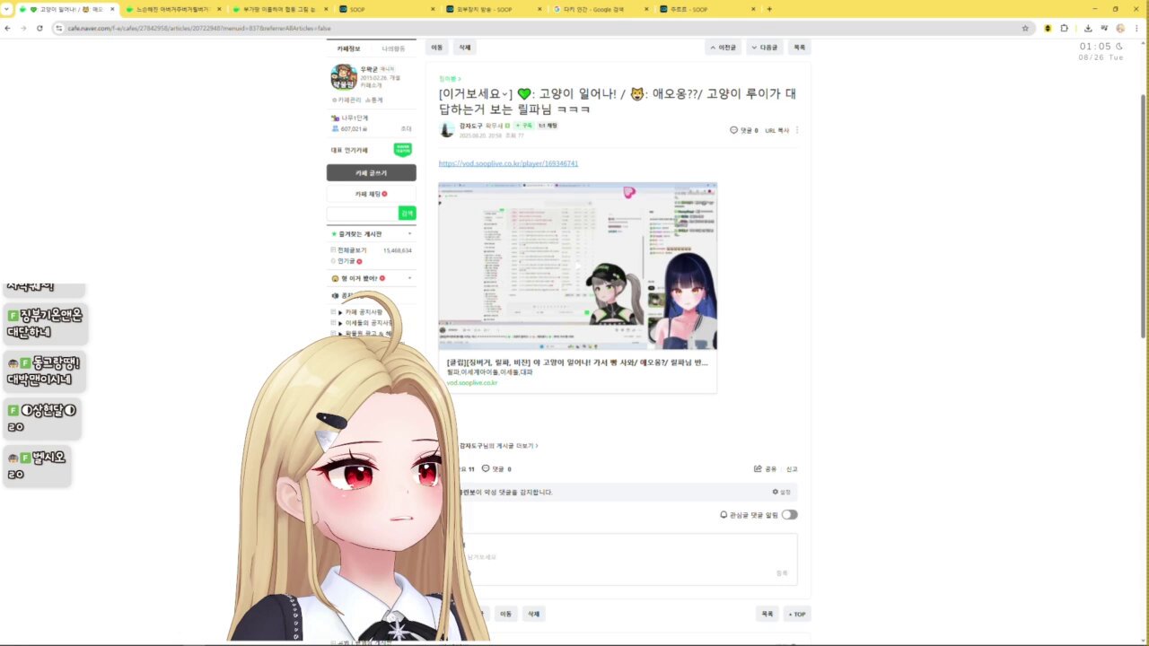Viewport: 1149px width, 646px height.
Task: Open the tab search chevron at tab strip start
Action: click(7, 9)
